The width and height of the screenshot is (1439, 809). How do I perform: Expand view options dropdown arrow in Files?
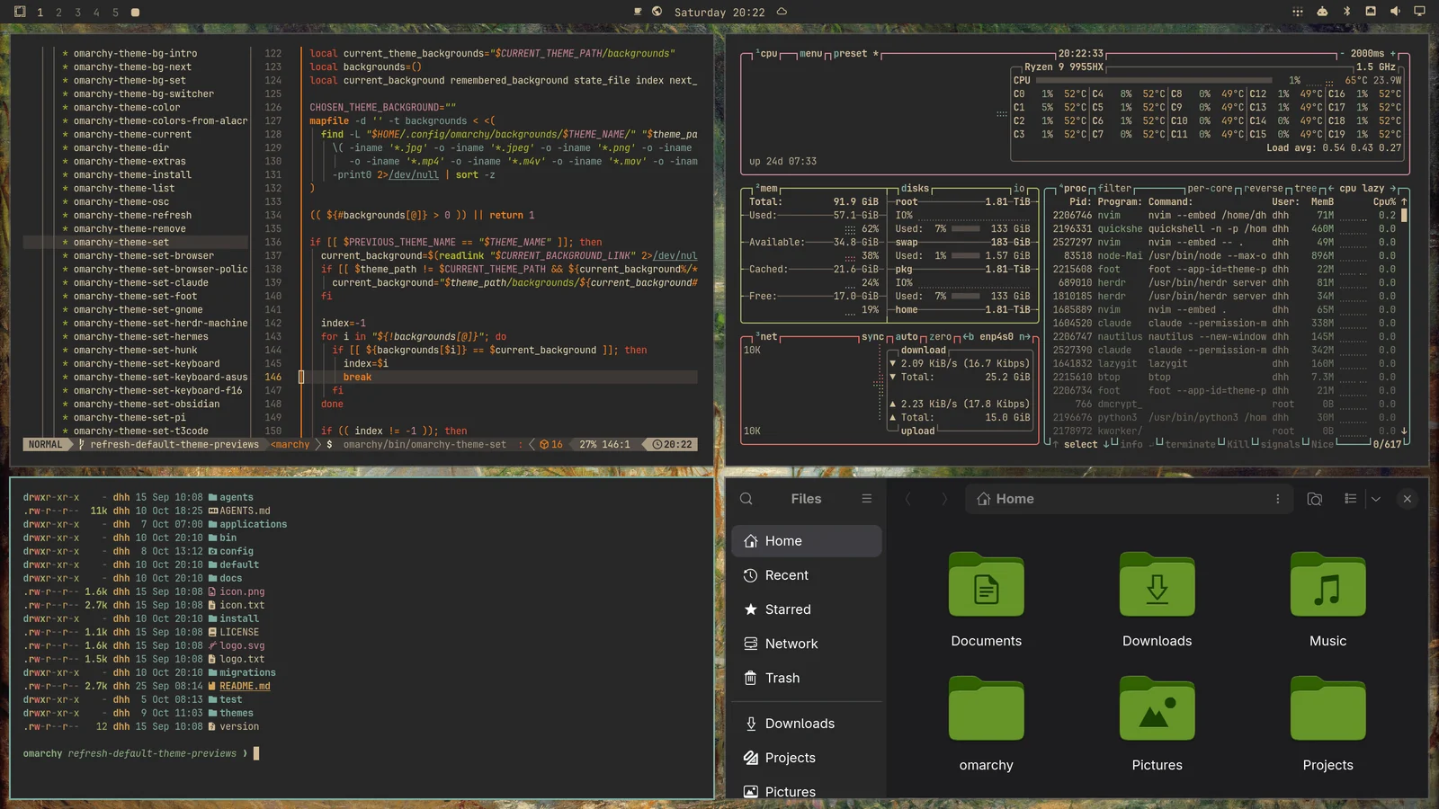point(1376,499)
